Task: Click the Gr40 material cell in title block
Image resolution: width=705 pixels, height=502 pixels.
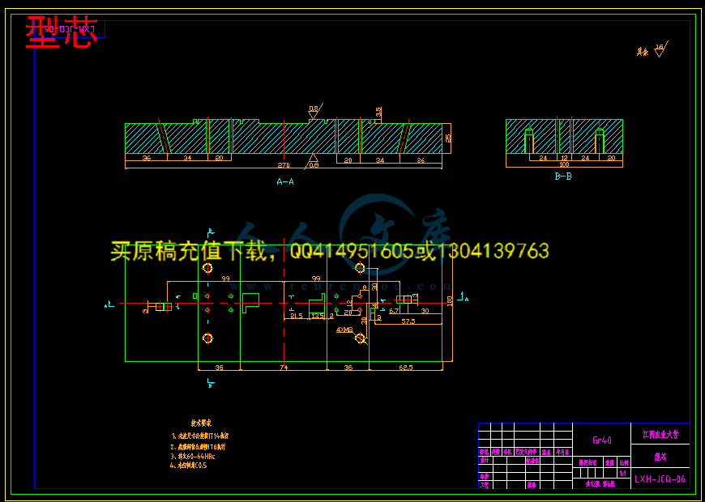Action: point(601,440)
